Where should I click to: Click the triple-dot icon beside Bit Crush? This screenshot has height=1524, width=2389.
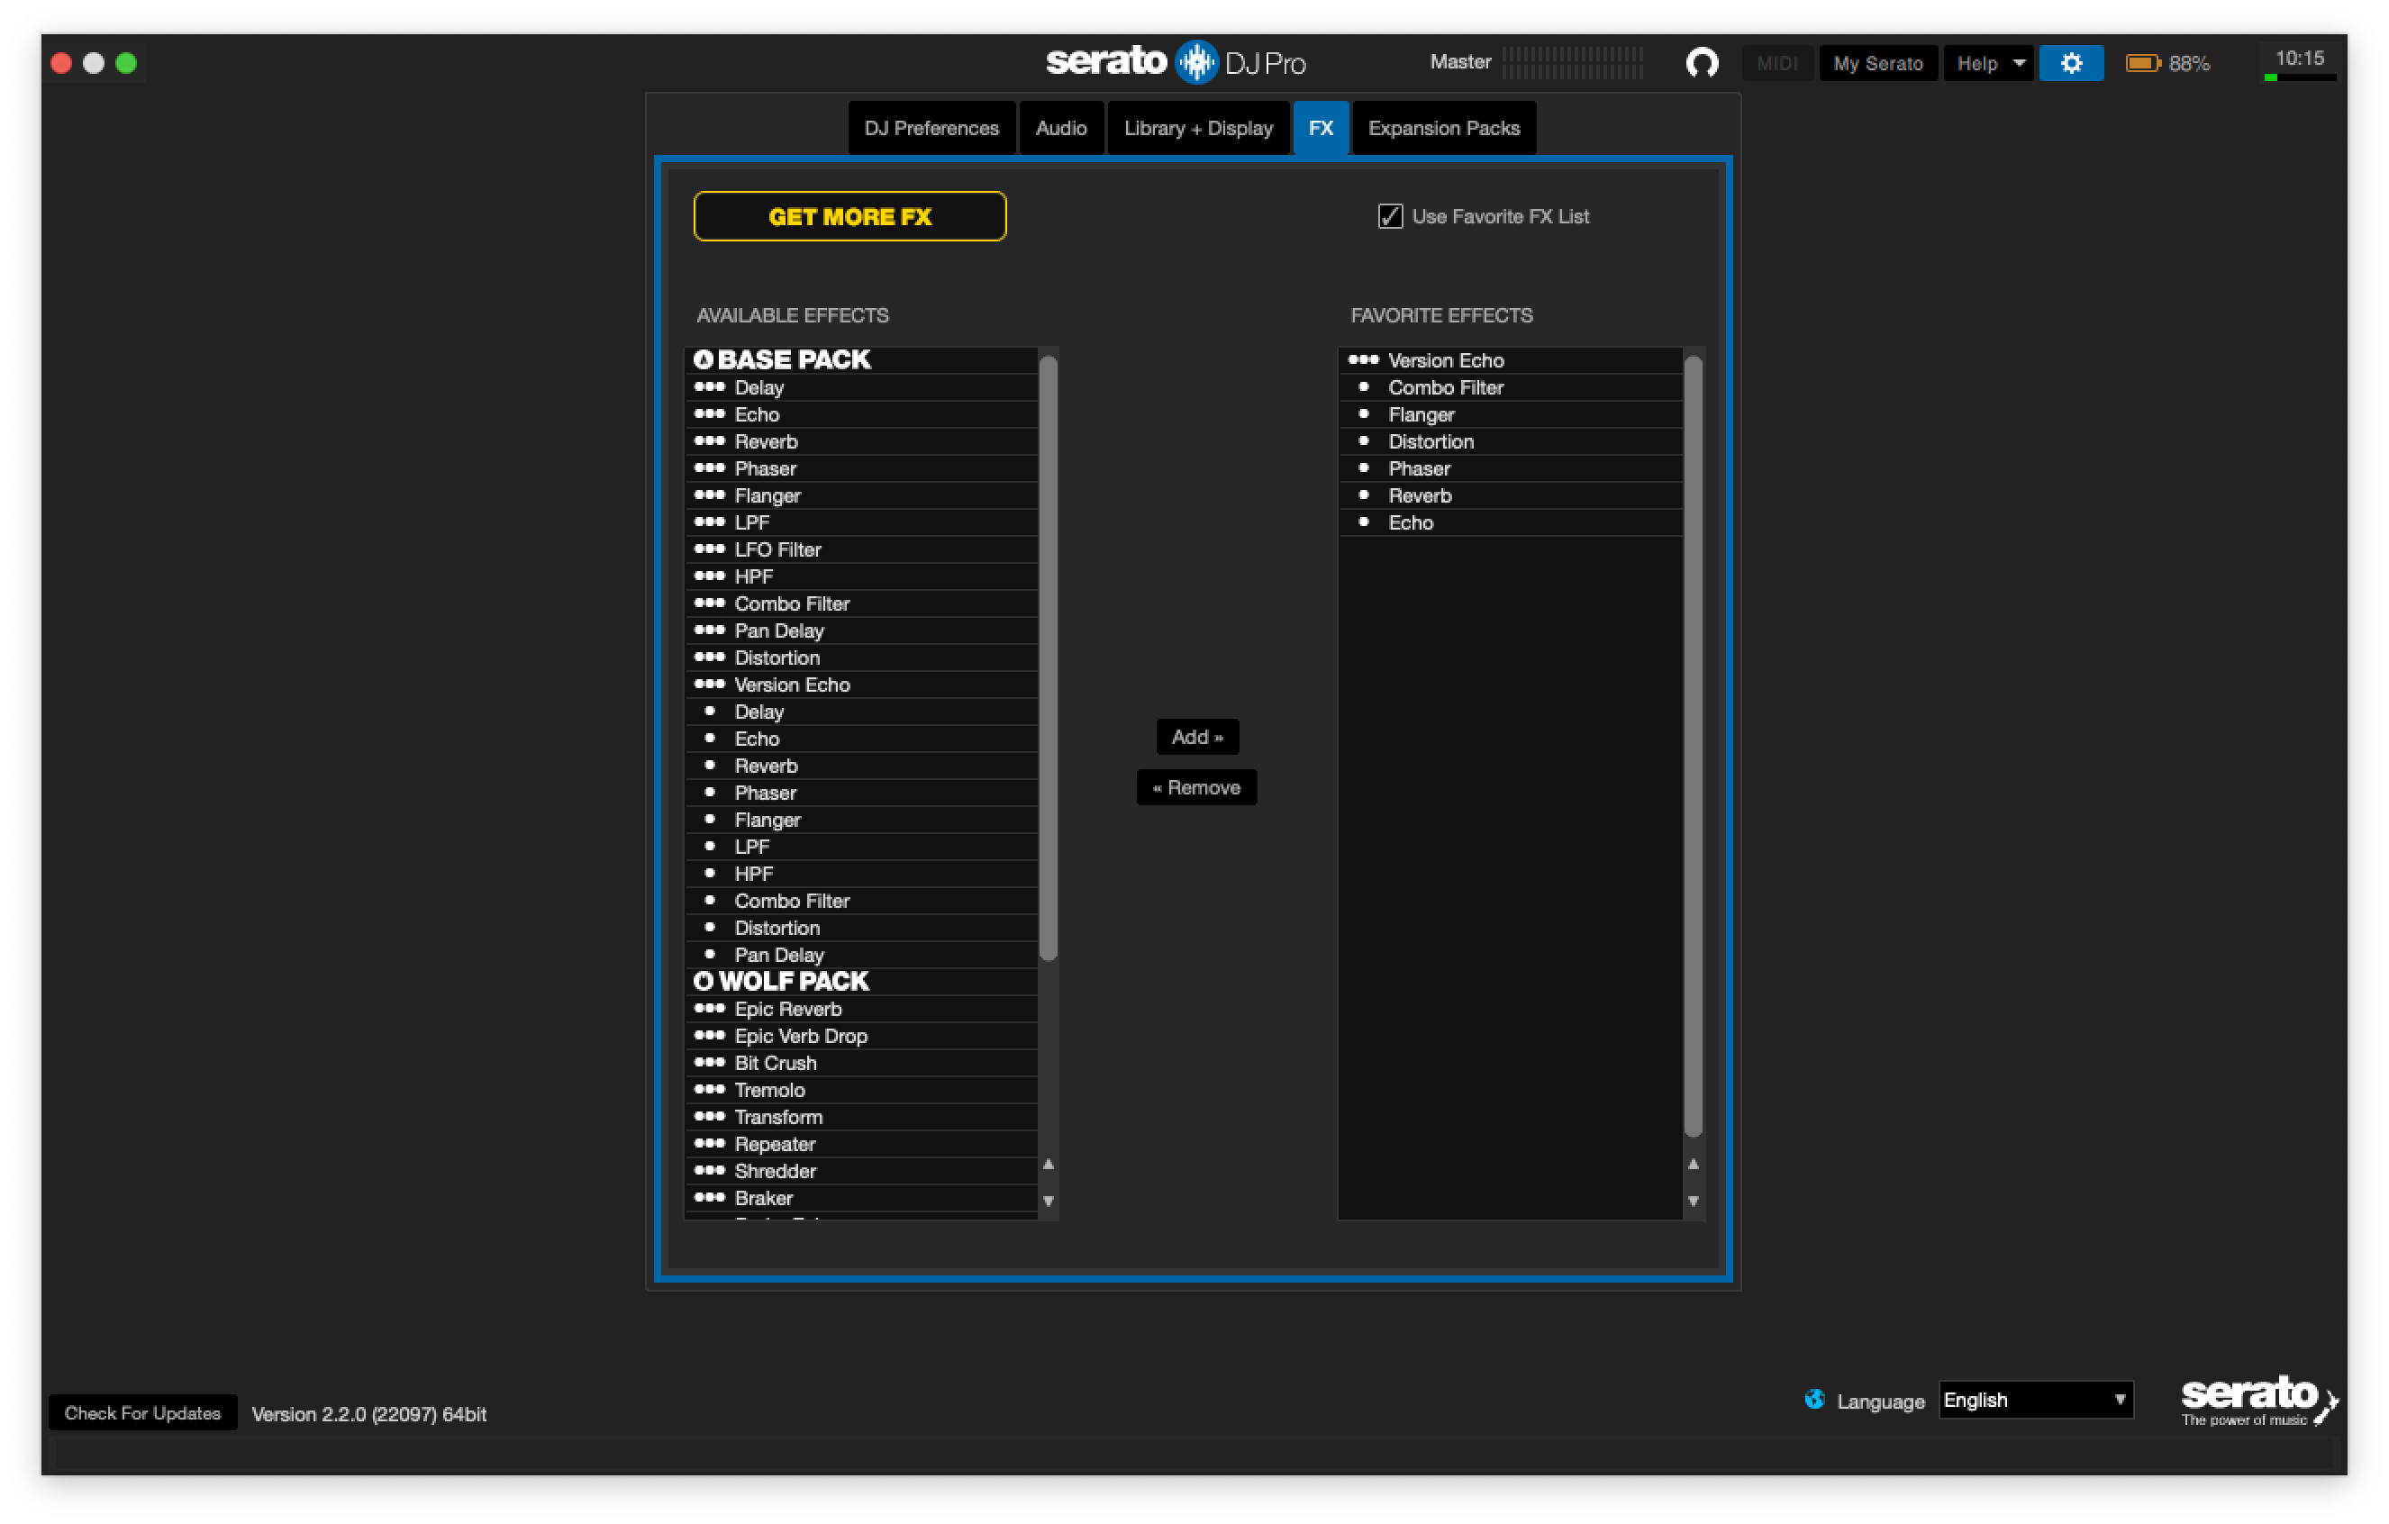click(709, 1063)
